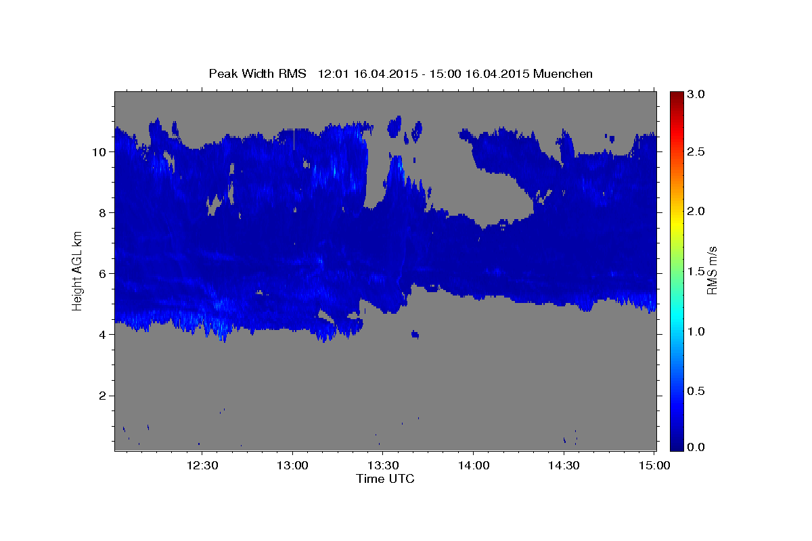Click the 13:30 time tick label
The width and height of the screenshot is (812, 541).
coord(382,465)
